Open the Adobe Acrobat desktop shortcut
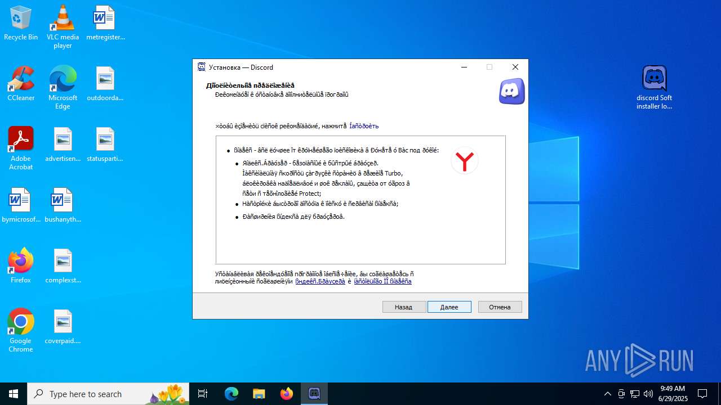721x405 pixels. [21, 148]
